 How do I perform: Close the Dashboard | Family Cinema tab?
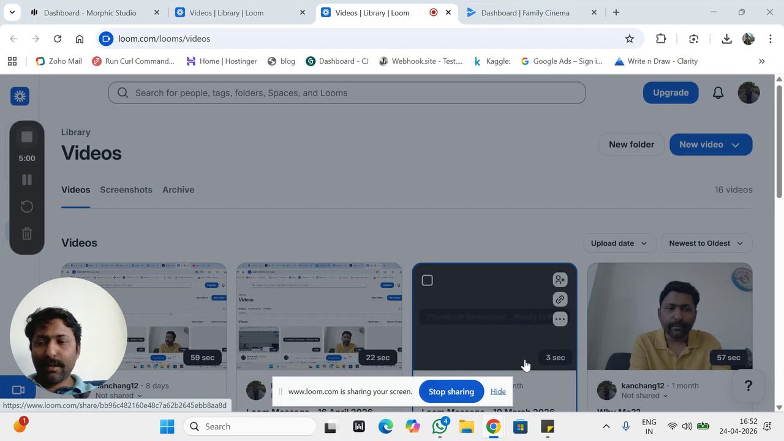[594, 12]
